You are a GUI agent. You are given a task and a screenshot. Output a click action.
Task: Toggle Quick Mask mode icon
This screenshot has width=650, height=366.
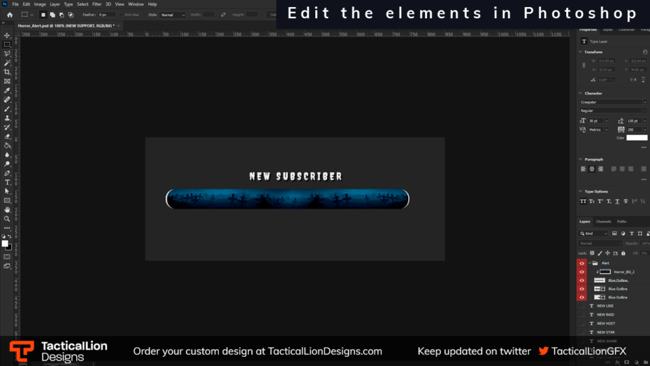(7, 257)
